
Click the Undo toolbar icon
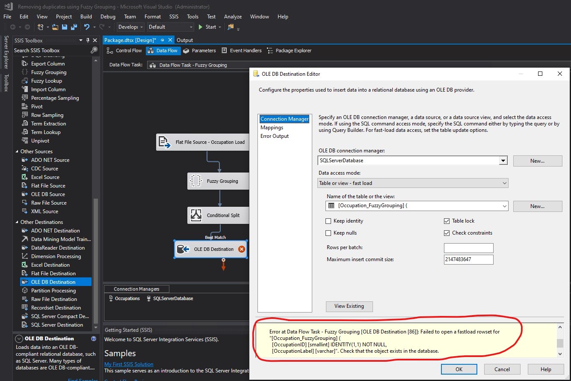[87, 27]
